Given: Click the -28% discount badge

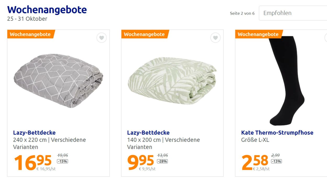Looking at the screenshot, I should [x=162, y=161].
